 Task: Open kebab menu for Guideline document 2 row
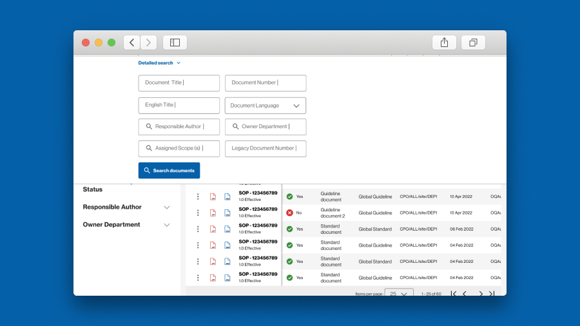[198, 213]
